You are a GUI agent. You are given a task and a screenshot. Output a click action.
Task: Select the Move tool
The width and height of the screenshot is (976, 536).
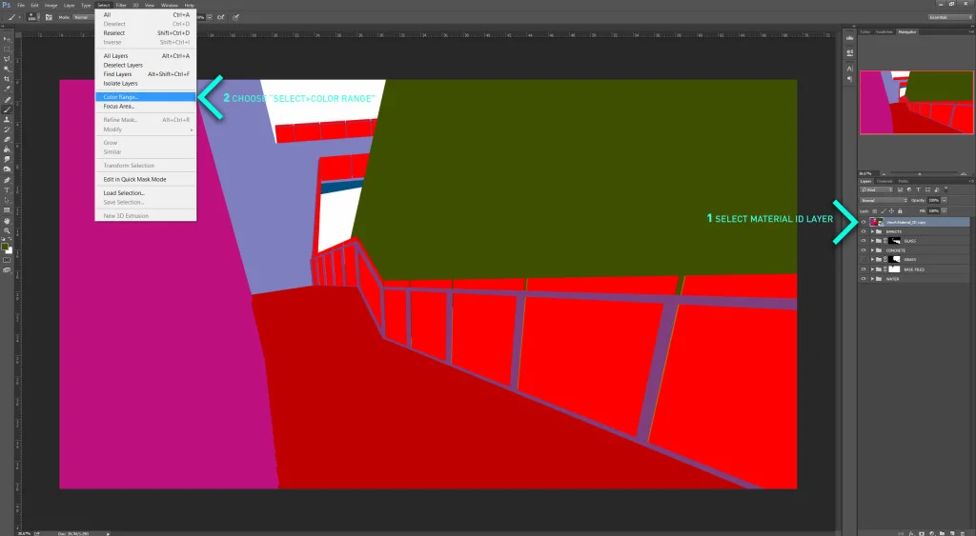click(8, 38)
